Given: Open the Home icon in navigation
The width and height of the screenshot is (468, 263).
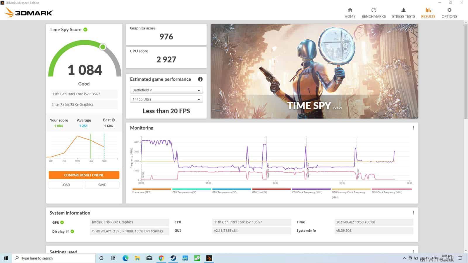Looking at the screenshot, I should click(x=350, y=10).
